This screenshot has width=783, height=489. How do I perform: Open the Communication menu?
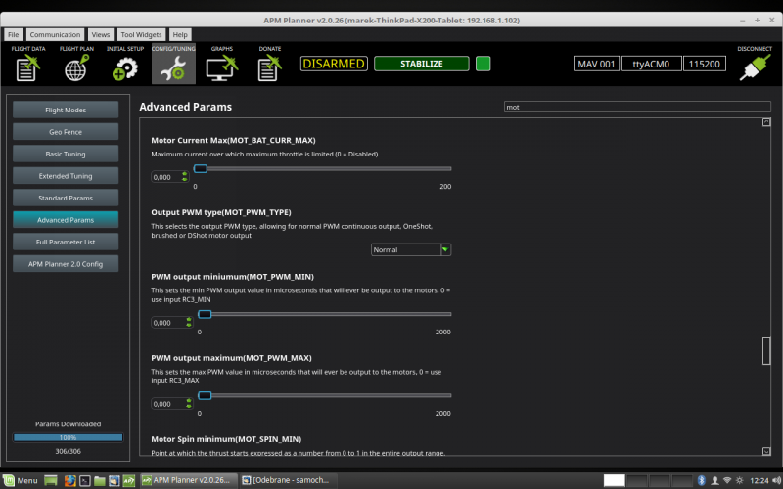tap(55, 34)
